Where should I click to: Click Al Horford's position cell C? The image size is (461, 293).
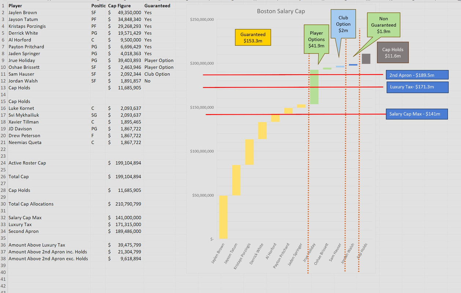coord(99,40)
